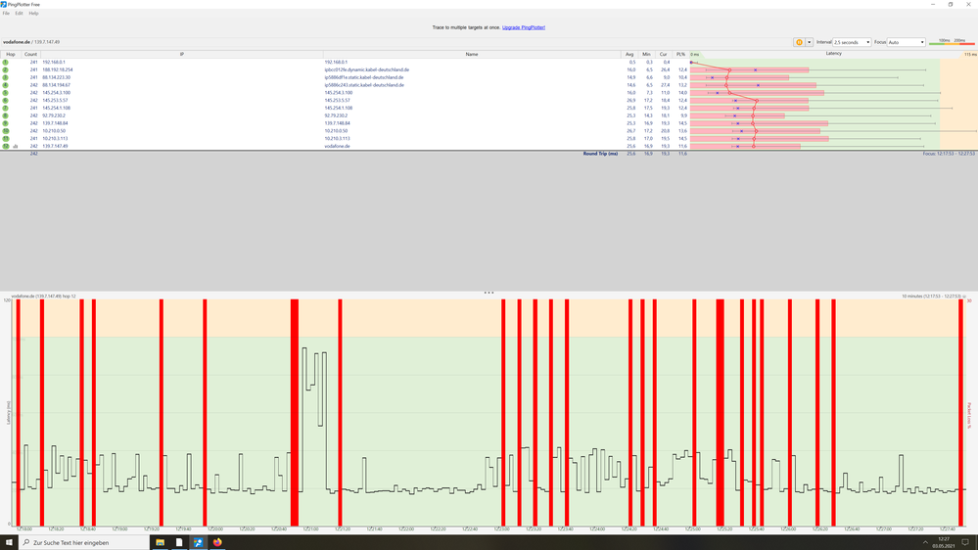This screenshot has width=978, height=550.
Task: Select the hop 12 green circle icon
Action: (x=6, y=146)
